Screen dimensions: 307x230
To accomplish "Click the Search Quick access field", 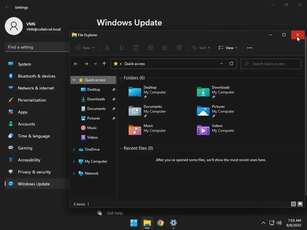I will coord(271,64).
